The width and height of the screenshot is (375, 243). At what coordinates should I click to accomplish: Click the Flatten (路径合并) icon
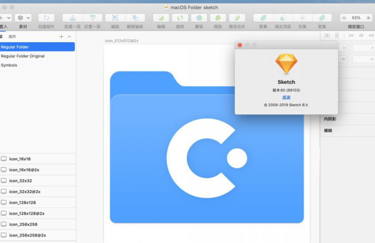[x=237, y=18]
